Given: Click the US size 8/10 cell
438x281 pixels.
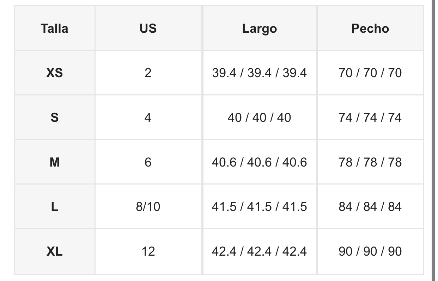Looking at the screenshot, I should pos(148,206).
